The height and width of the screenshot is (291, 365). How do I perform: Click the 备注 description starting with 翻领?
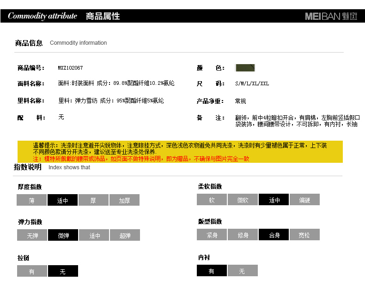click(x=298, y=121)
